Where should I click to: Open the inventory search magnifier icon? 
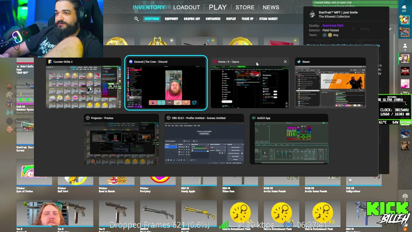coord(136,19)
